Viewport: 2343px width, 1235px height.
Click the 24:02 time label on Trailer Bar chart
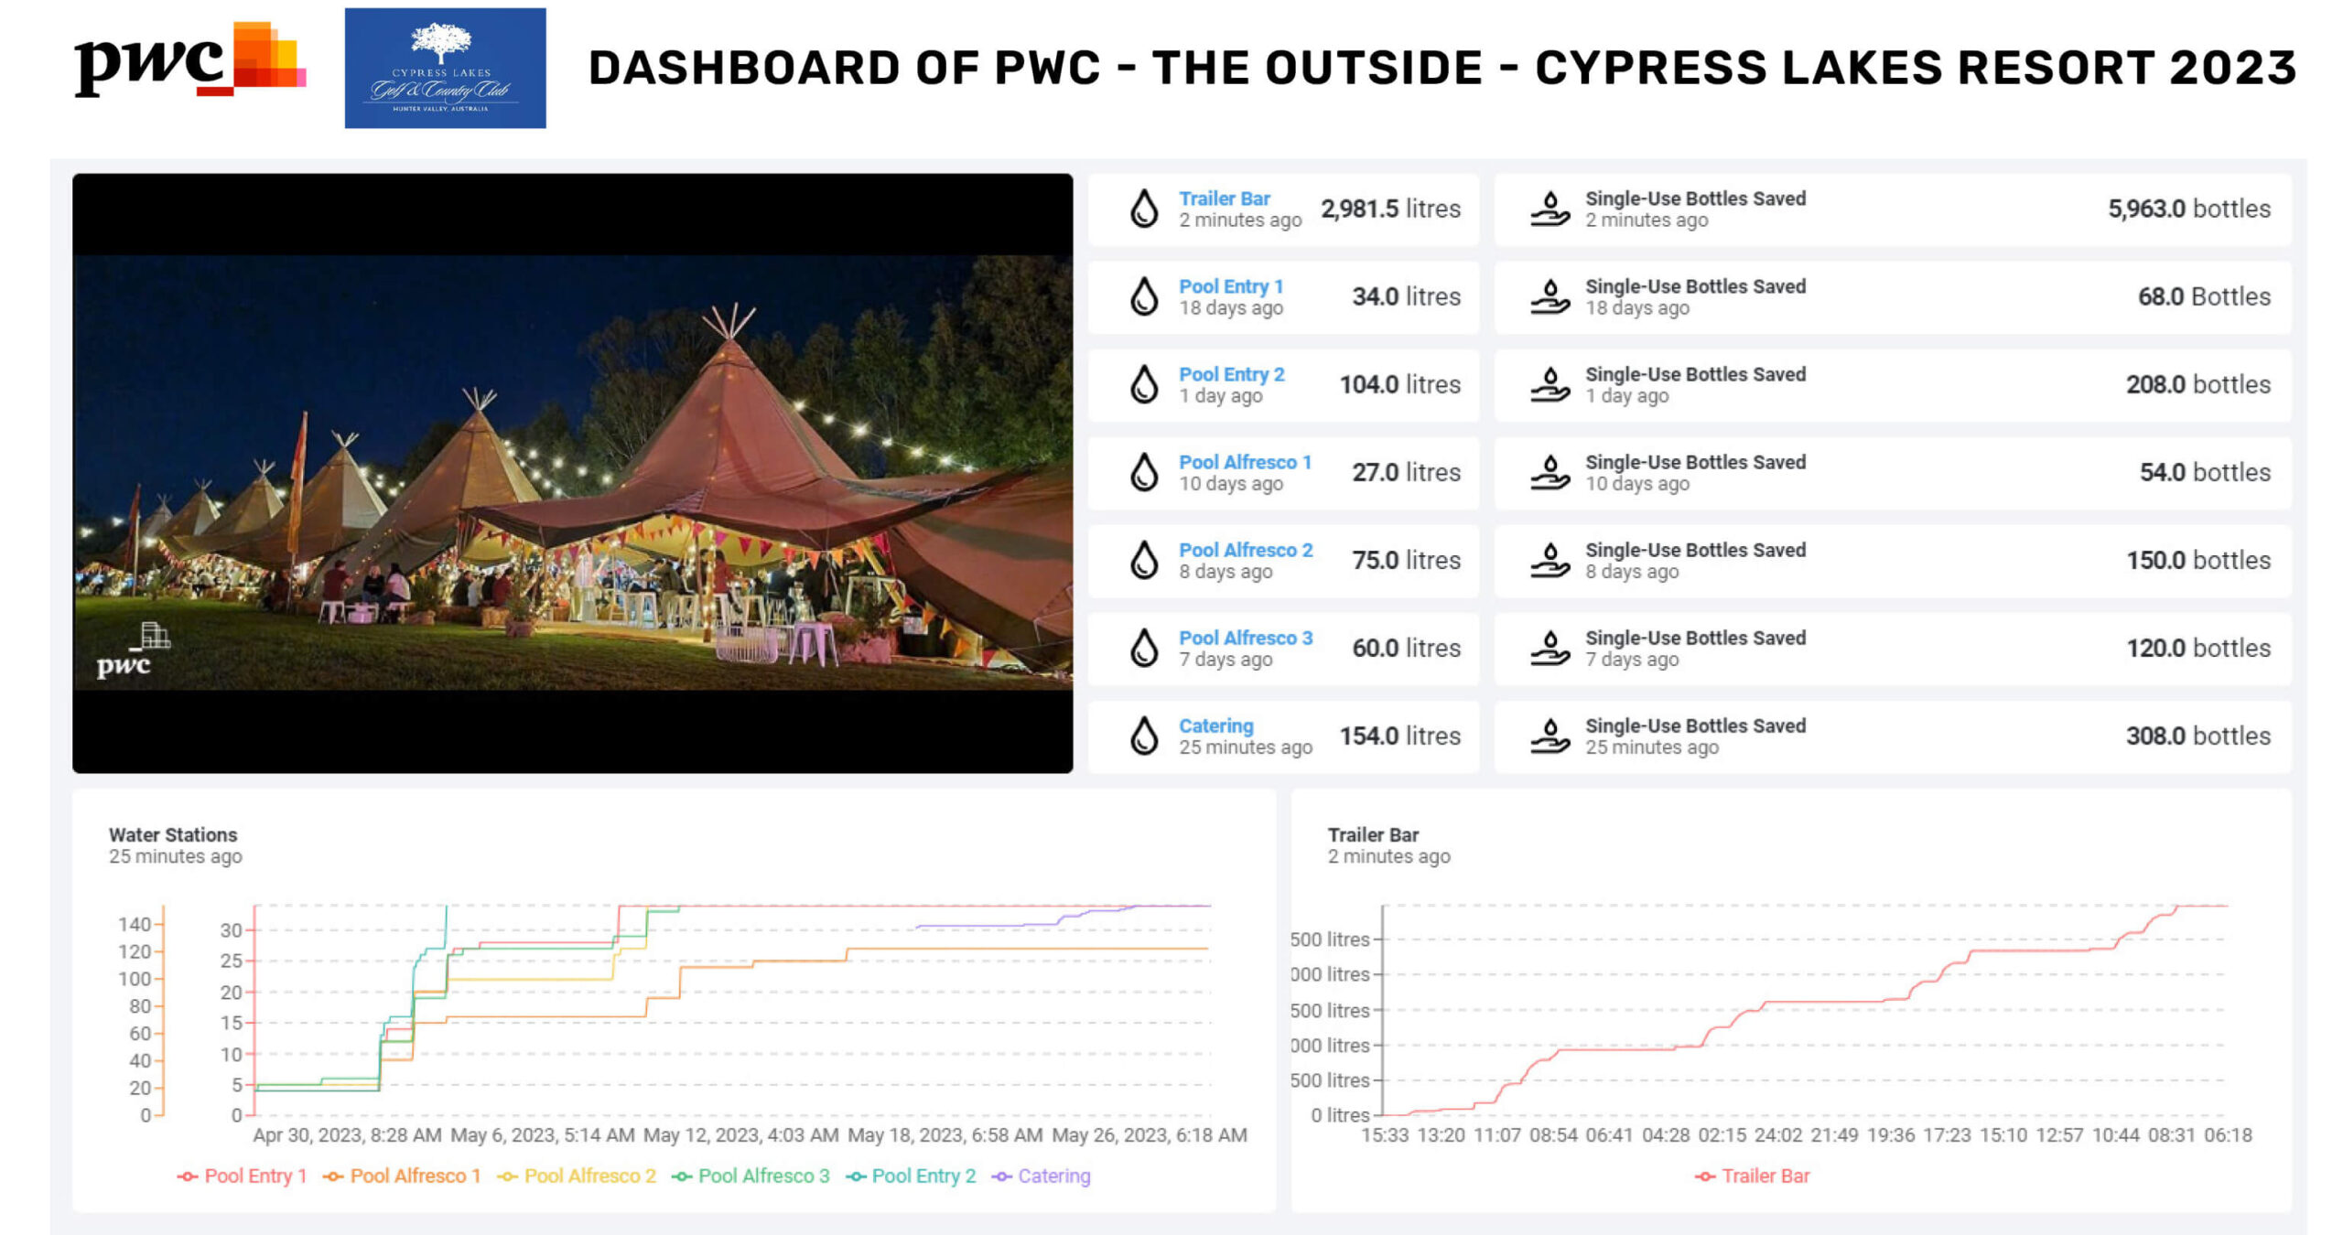pyautogui.click(x=1777, y=1134)
